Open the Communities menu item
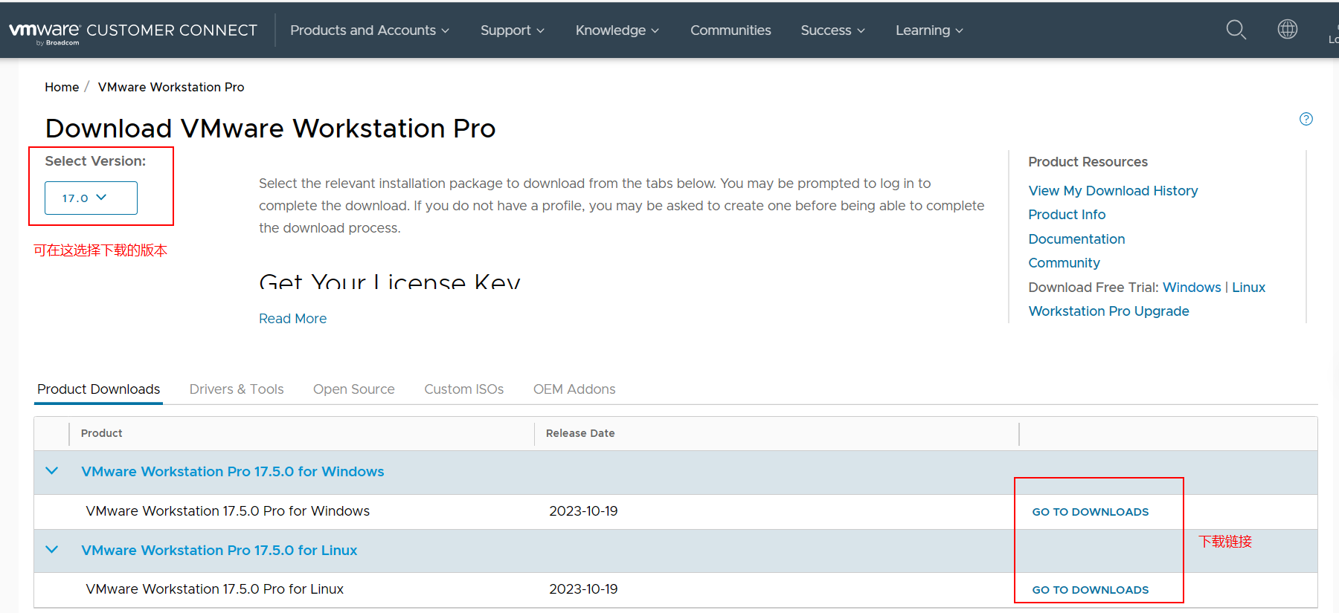 coord(730,30)
